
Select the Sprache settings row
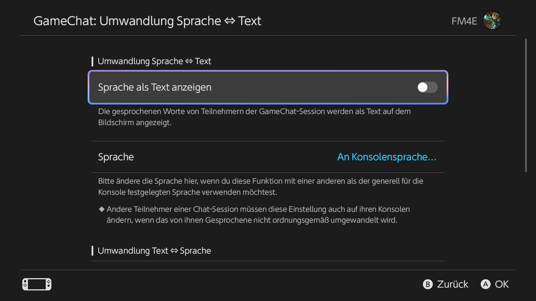click(x=268, y=157)
